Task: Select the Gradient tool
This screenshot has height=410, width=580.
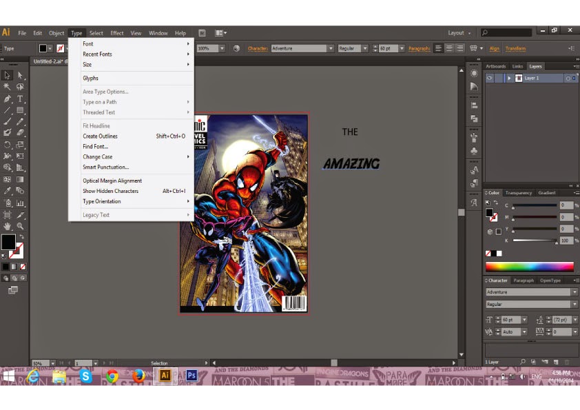Action: point(20,179)
